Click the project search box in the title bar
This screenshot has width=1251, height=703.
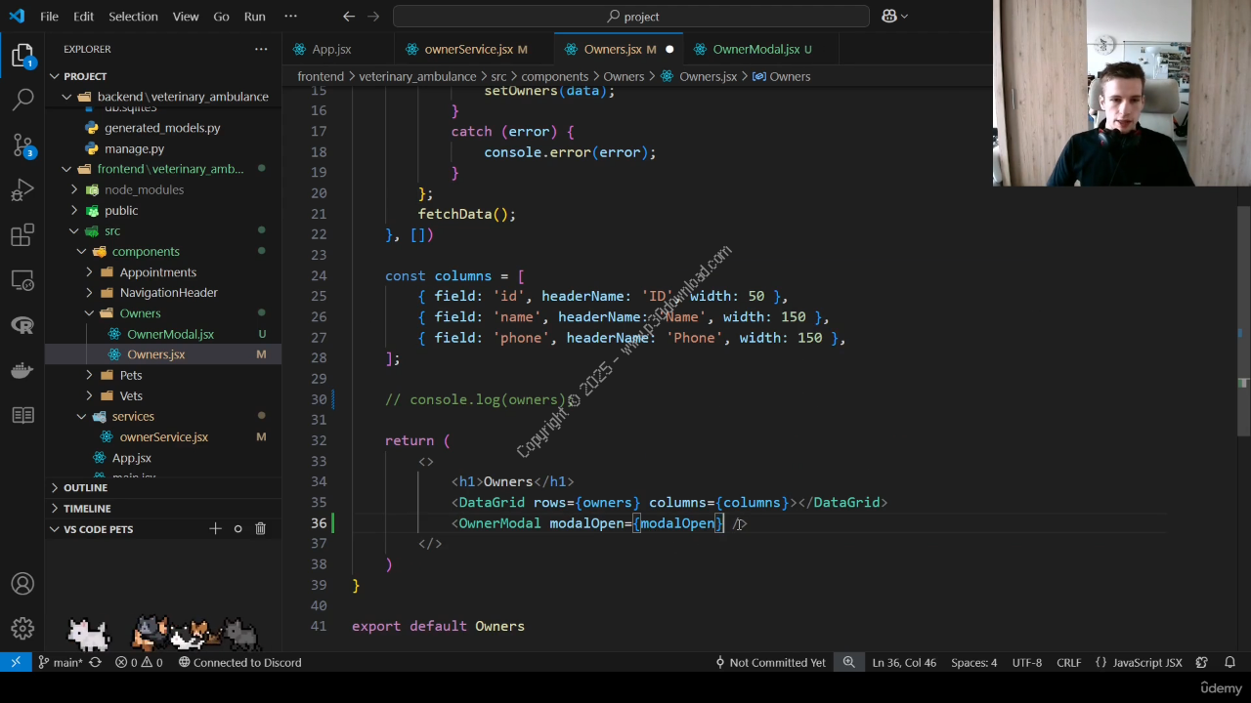[x=630, y=17]
